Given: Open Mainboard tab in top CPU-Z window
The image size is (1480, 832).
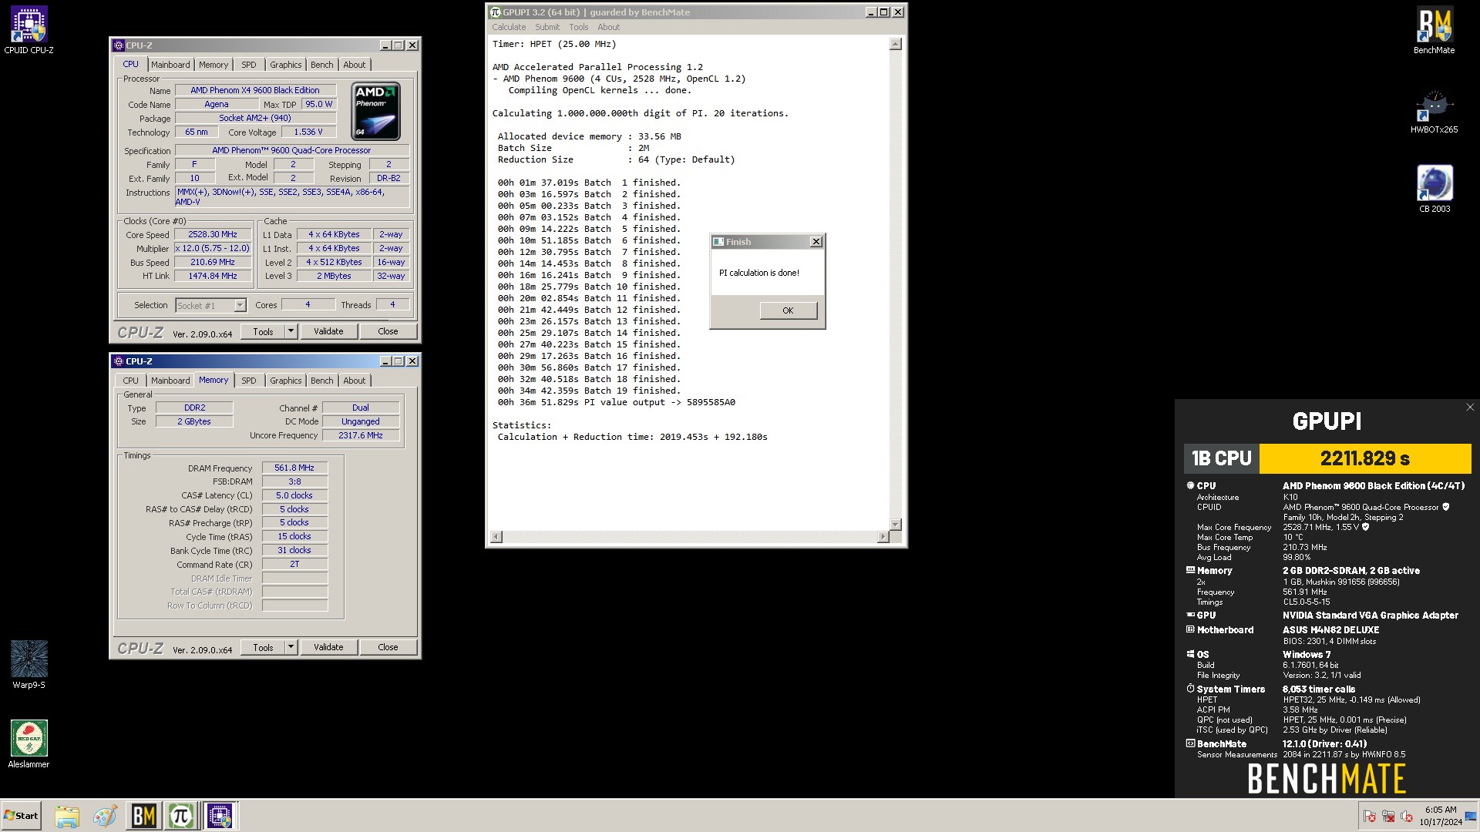Looking at the screenshot, I should (x=170, y=65).
